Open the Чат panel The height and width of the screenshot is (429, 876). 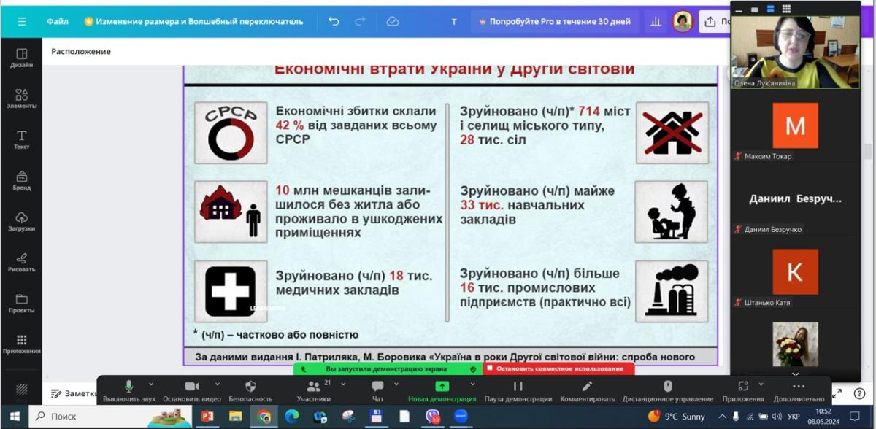point(377,391)
